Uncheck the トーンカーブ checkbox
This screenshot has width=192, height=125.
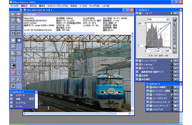[x=140, y=13]
